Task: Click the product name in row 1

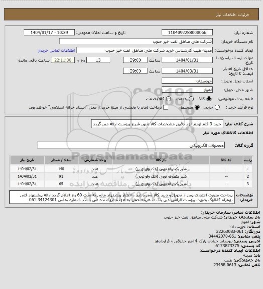Action: (x=161, y=169)
